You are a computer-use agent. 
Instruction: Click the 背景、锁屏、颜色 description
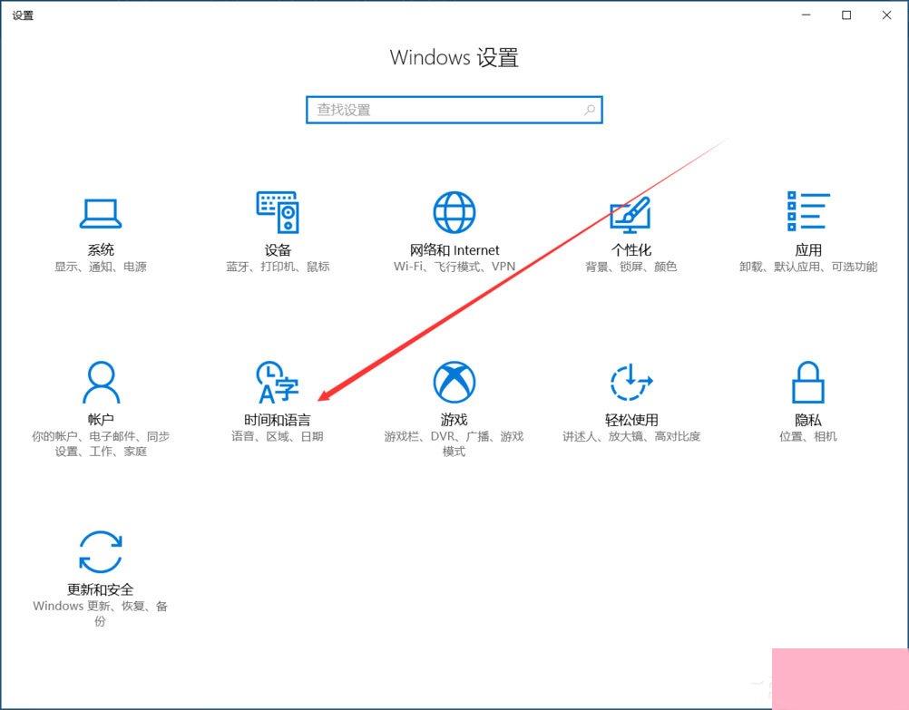631,267
